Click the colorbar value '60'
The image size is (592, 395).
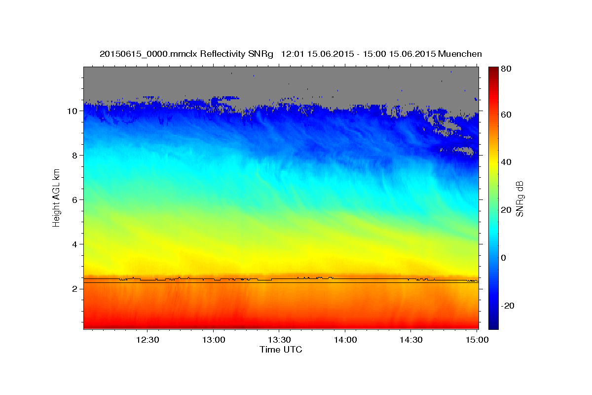[x=507, y=115]
